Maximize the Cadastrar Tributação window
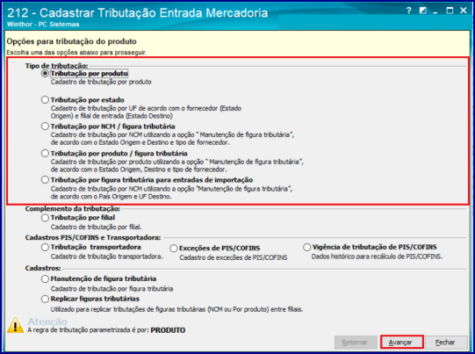 (450, 11)
